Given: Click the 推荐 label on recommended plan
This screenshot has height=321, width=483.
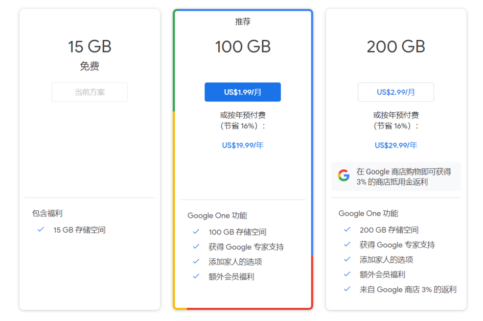Looking at the screenshot, I should (x=243, y=22).
